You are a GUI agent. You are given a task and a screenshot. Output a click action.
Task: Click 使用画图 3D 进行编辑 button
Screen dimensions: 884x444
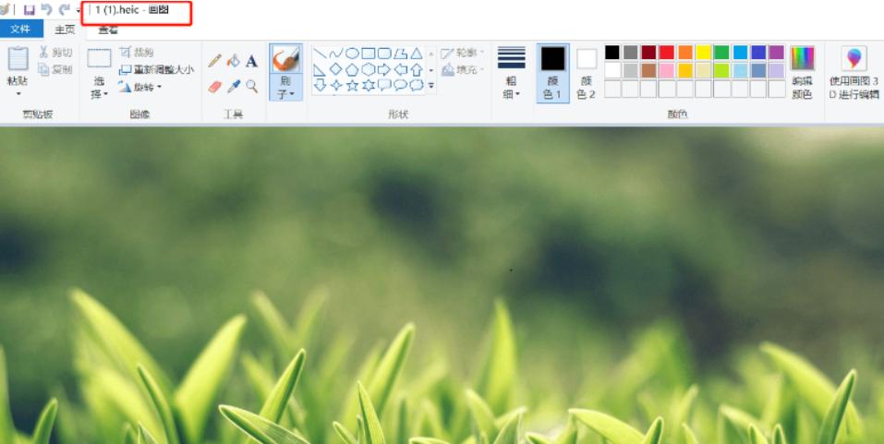[854, 73]
